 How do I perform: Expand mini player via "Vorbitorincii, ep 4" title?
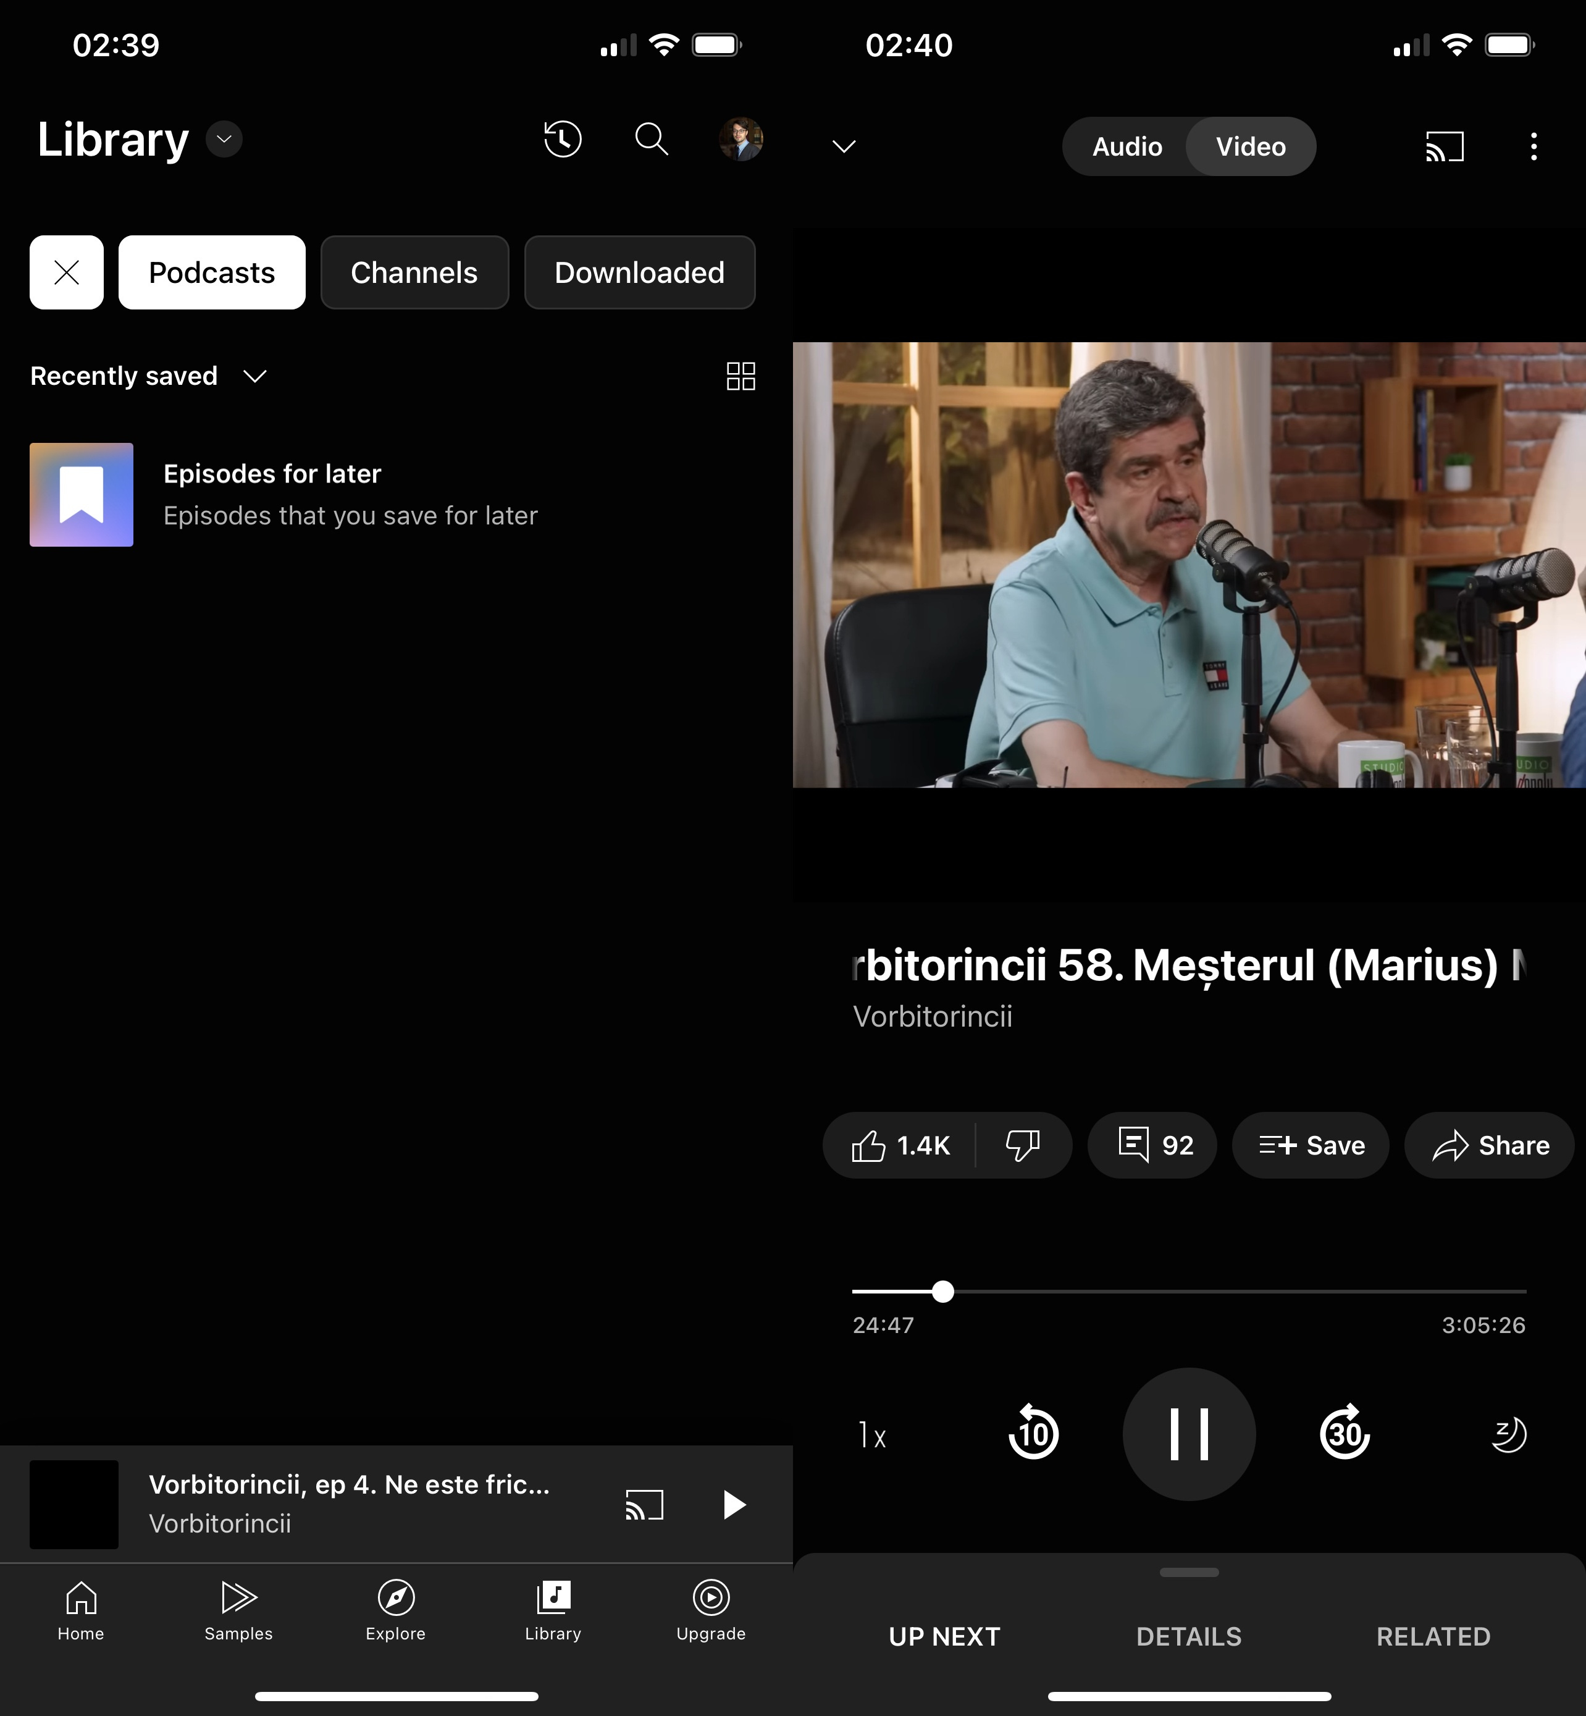pos(350,1484)
